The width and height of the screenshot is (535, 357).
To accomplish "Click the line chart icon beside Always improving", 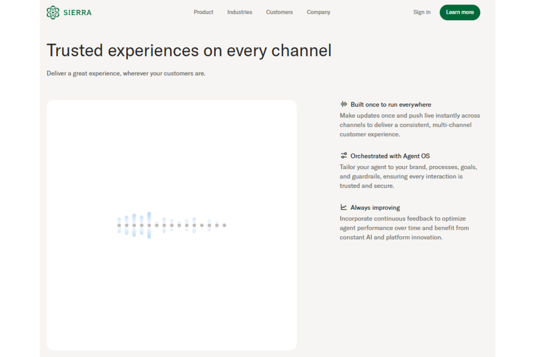I will pos(343,207).
